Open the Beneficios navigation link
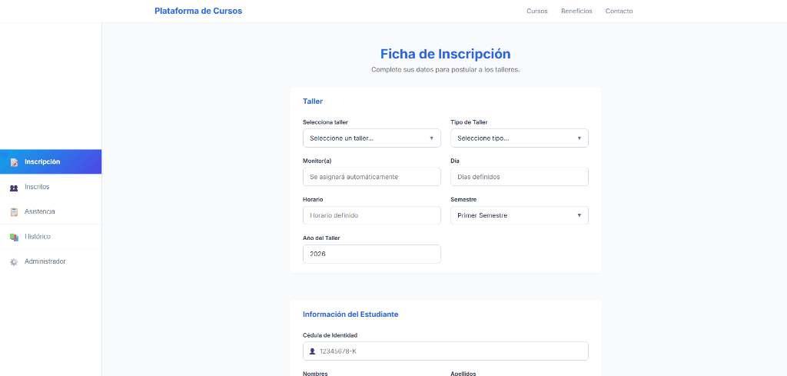The width and height of the screenshot is (787, 376). point(576,11)
